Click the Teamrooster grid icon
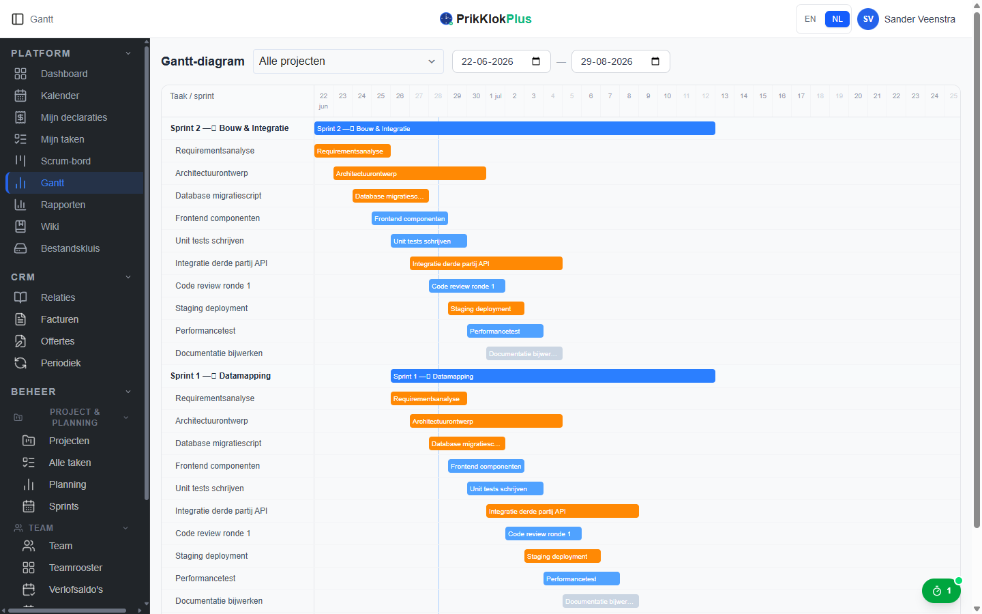The image size is (982, 614). click(29, 568)
